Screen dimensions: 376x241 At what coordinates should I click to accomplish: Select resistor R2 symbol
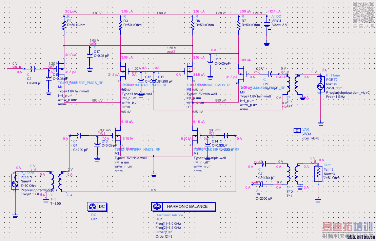pyautogui.click(x=64, y=25)
